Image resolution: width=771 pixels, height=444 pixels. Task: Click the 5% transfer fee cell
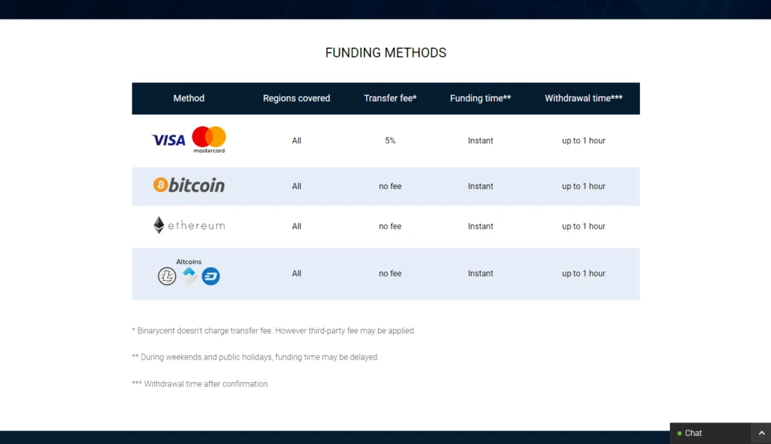[x=390, y=141]
